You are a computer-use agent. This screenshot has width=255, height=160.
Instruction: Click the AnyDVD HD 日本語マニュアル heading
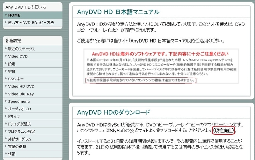point(118,12)
